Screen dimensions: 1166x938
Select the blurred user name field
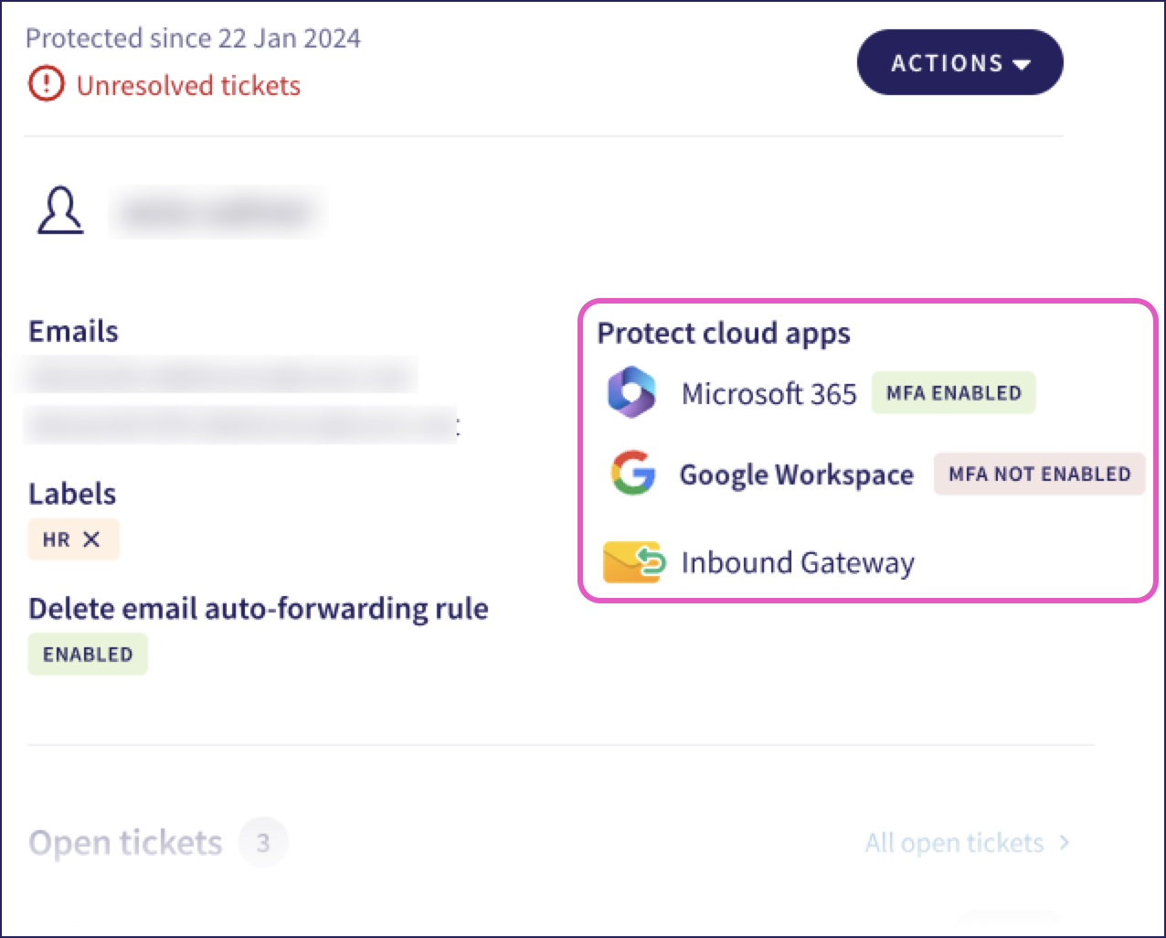coord(217,212)
